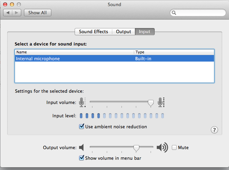Click the Built-in type cell
229x170 pixels.
click(x=143, y=58)
